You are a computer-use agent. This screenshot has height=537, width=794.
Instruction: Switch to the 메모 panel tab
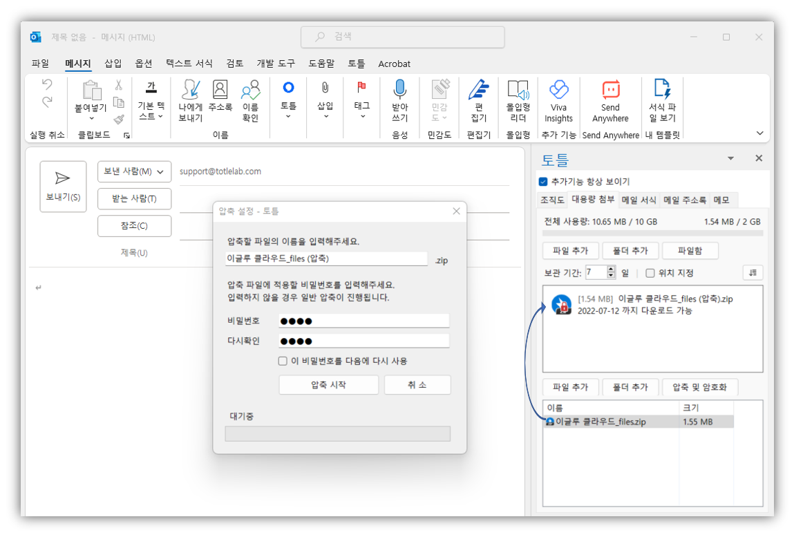[x=721, y=200]
